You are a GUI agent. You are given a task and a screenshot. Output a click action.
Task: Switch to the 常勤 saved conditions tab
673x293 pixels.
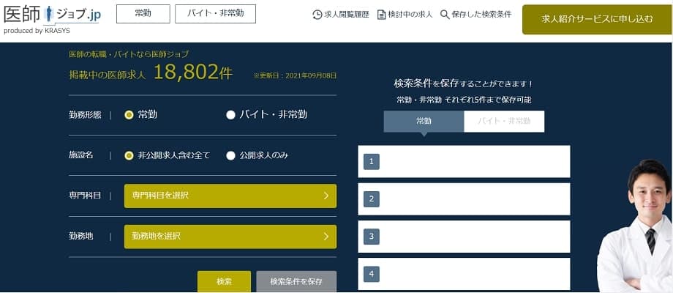424,122
